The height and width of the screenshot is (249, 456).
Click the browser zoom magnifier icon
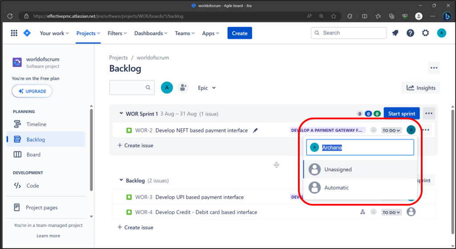click(x=322, y=16)
